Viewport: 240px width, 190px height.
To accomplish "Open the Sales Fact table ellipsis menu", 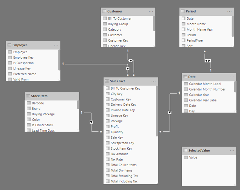I will (153, 81).
